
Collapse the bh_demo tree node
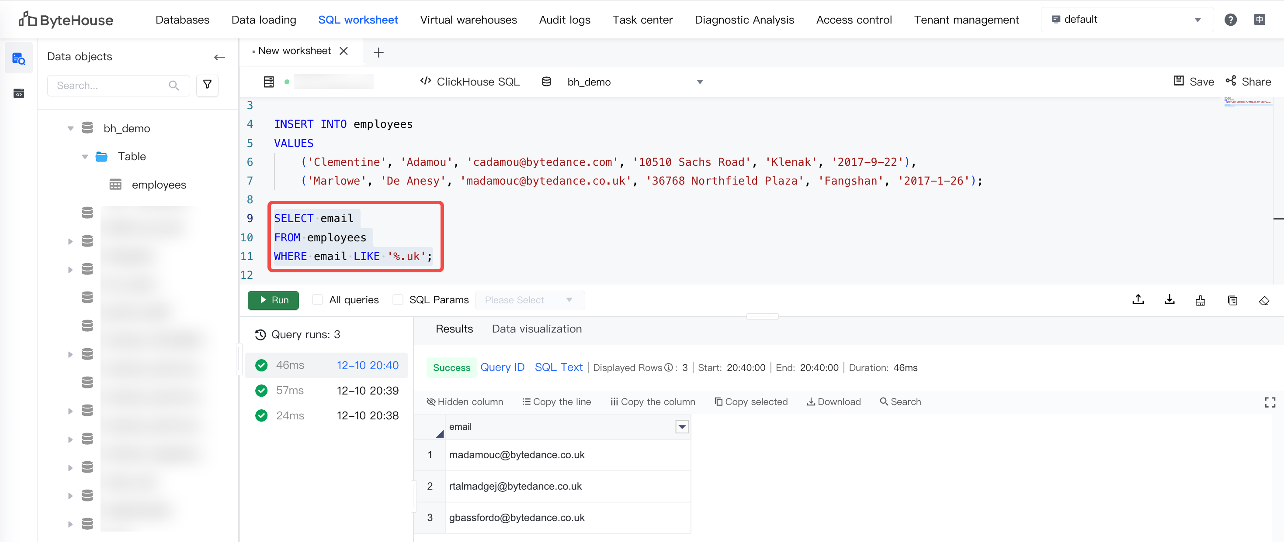70,128
